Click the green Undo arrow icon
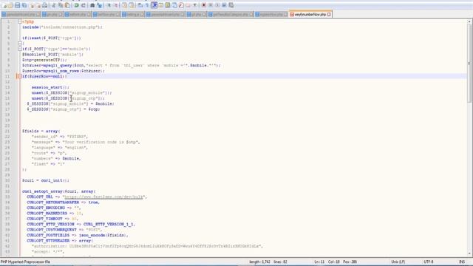The width and height of the screenshot is (473, 266). point(76,5)
